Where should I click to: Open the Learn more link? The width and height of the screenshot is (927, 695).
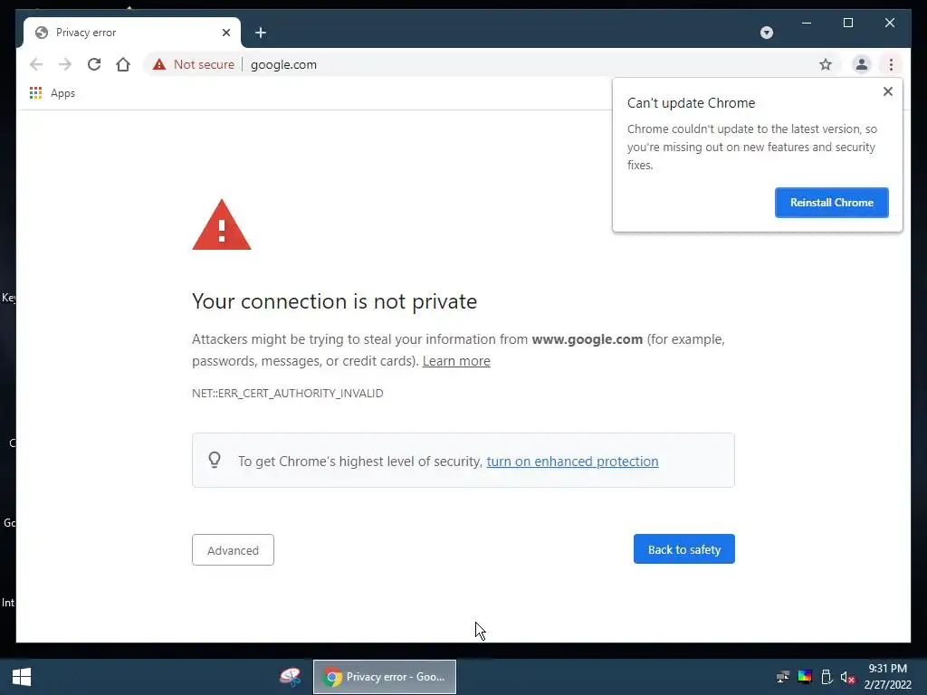(x=456, y=361)
